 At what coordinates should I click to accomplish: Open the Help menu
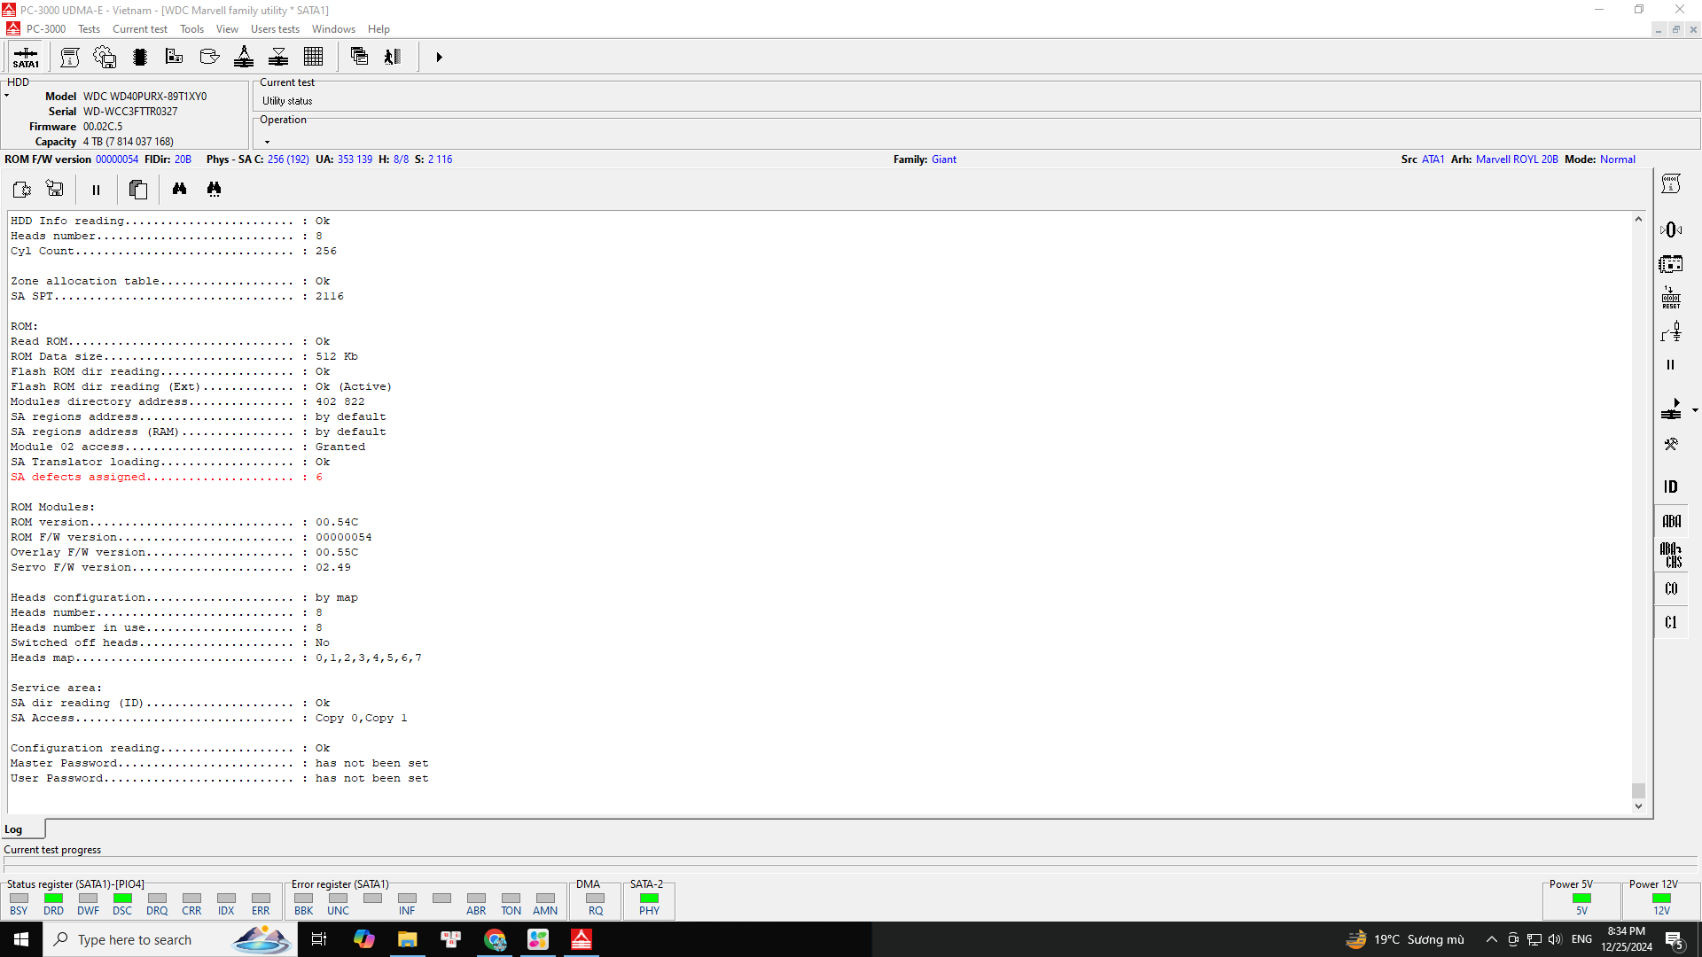(379, 29)
